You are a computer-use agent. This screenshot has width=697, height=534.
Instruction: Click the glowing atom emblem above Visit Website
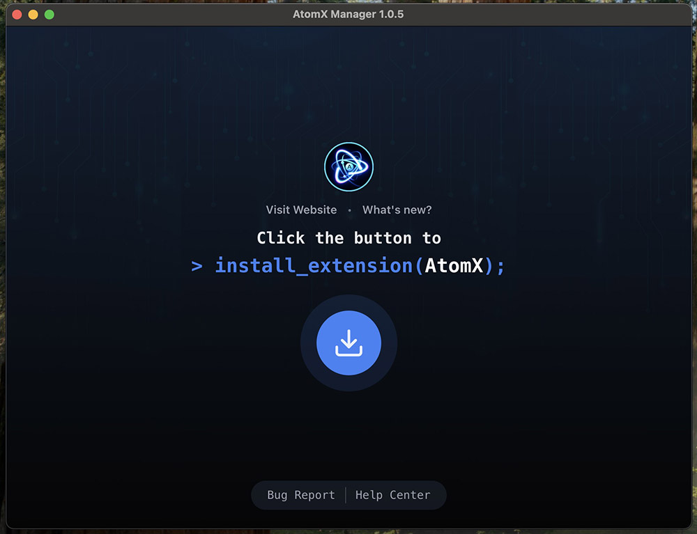click(x=348, y=167)
